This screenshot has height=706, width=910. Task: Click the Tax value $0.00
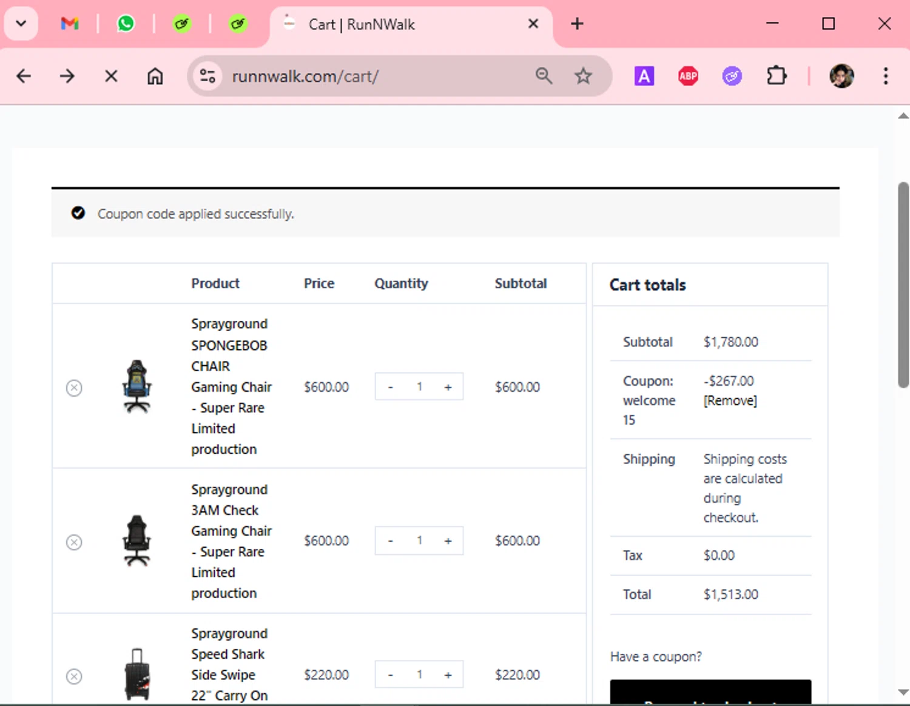719,556
